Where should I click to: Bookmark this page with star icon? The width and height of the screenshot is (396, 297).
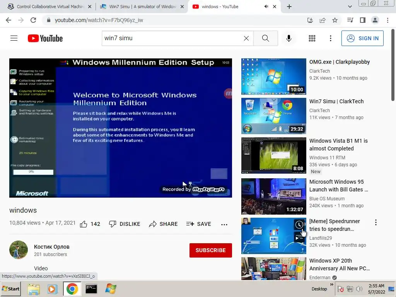[x=335, y=20]
